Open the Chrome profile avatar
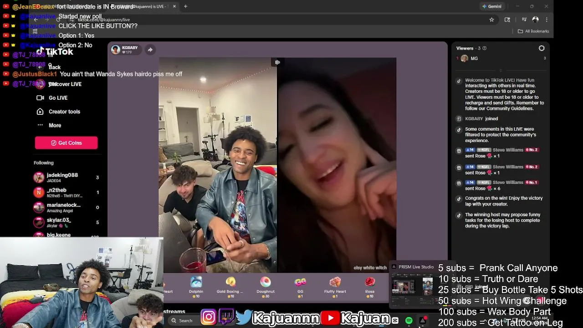 535,20
